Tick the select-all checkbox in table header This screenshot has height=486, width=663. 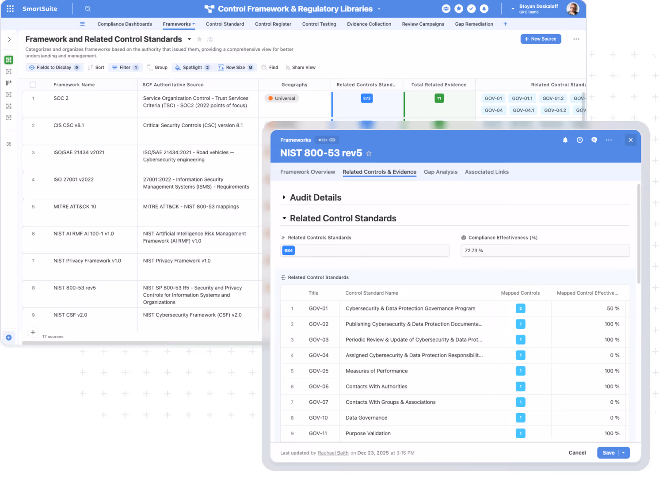coord(33,85)
